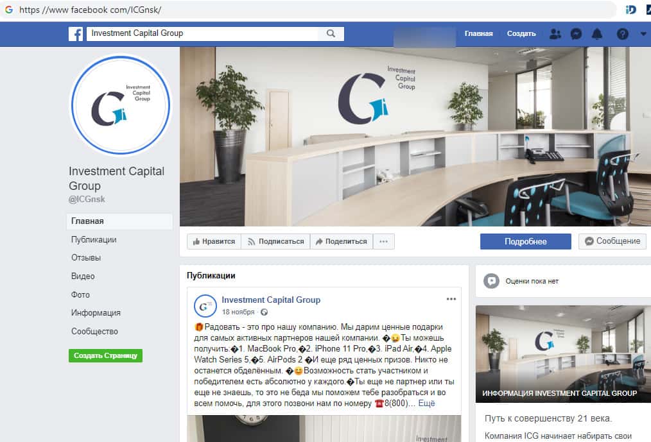Go to Главная in the top navigation

click(479, 33)
